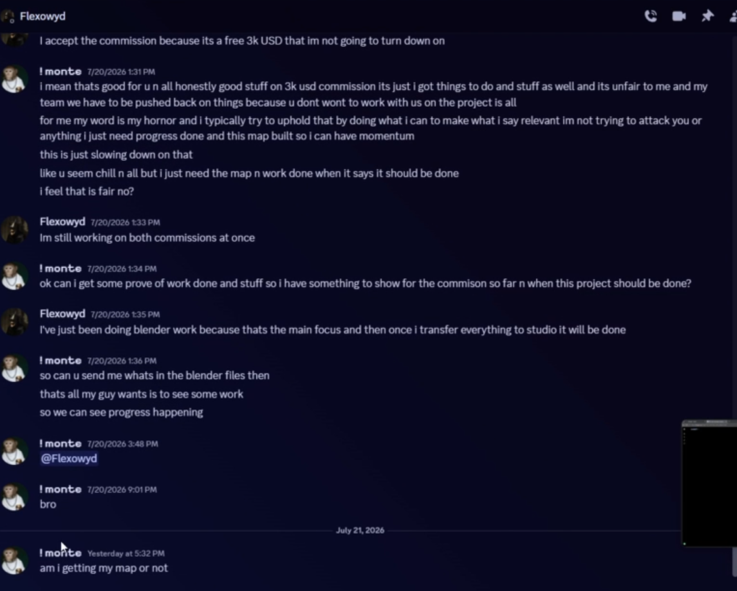Click the chat scrollbar thumb at bottom right
The height and width of the screenshot is (591, 737).
[x=734, y=563]
